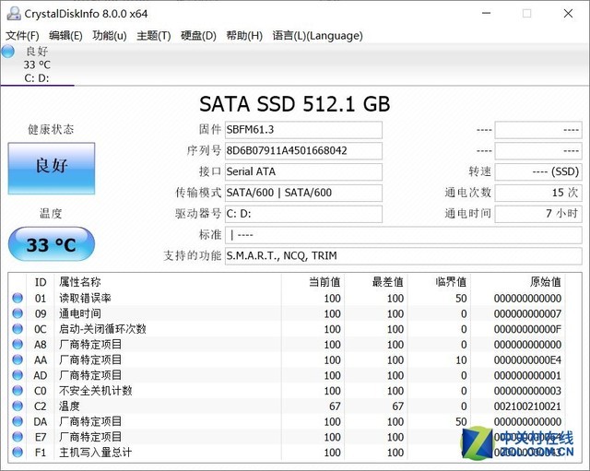Screen dimensions: 590x471
Task: Click the orb next to 0C 启动-关闭循环次数
Action: pos(18,329)
